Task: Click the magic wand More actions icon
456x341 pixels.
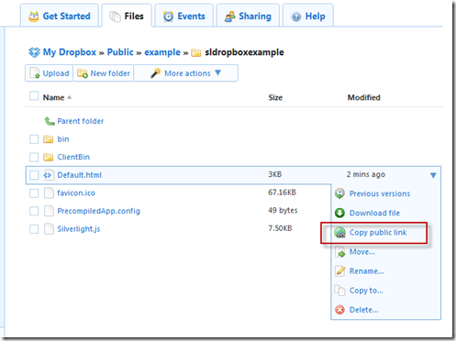Action: 156,73
